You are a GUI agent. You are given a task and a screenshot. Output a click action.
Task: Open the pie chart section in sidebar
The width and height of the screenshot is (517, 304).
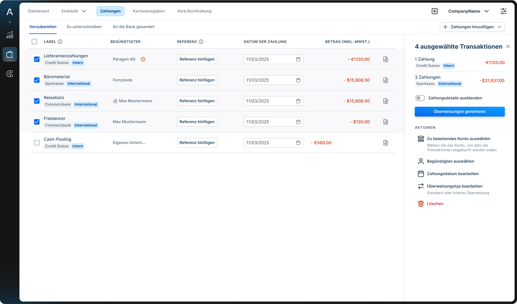tap(10, 74)
